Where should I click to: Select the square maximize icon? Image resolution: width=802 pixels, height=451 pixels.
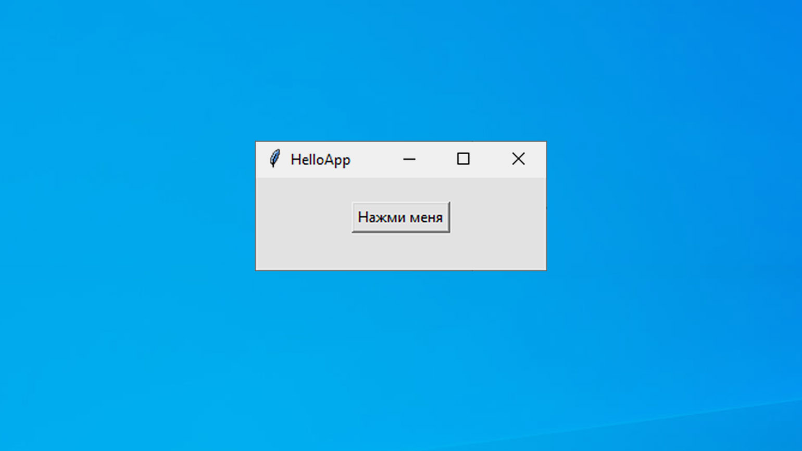(x=463, y=159)
